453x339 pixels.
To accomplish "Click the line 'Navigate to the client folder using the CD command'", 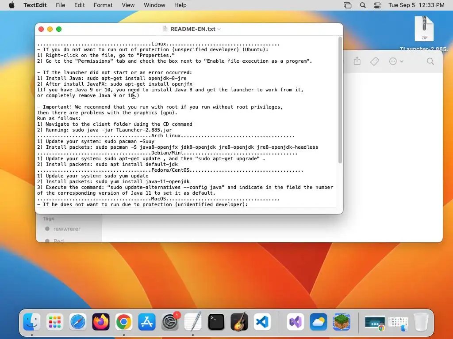I will click(115, 124).
